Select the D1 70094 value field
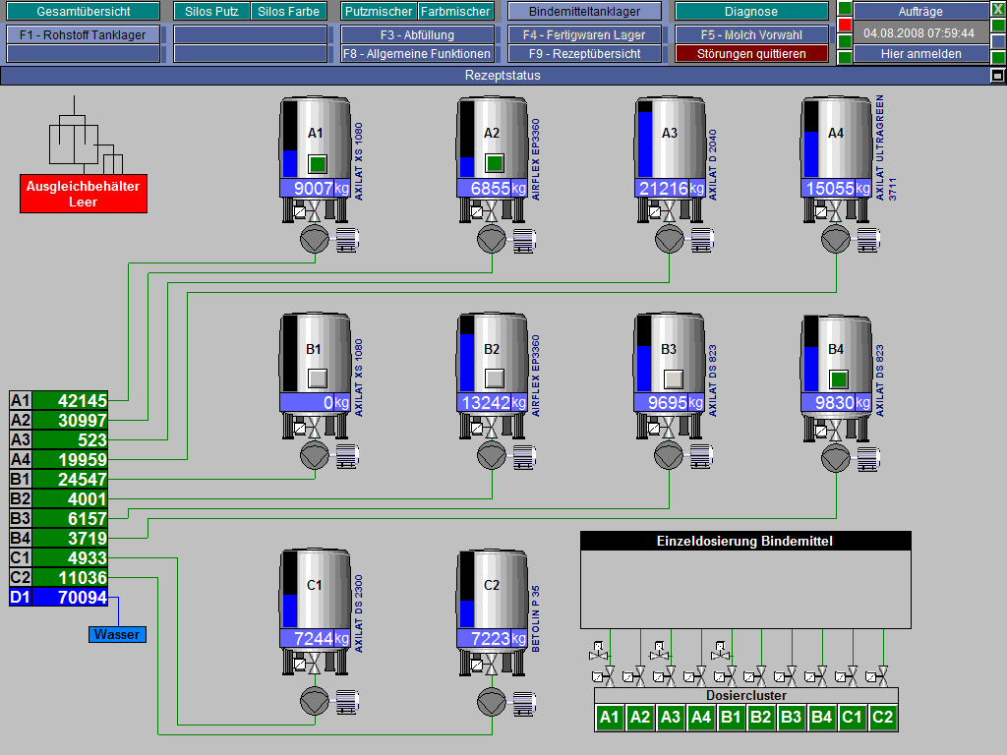 coord(69,597)
